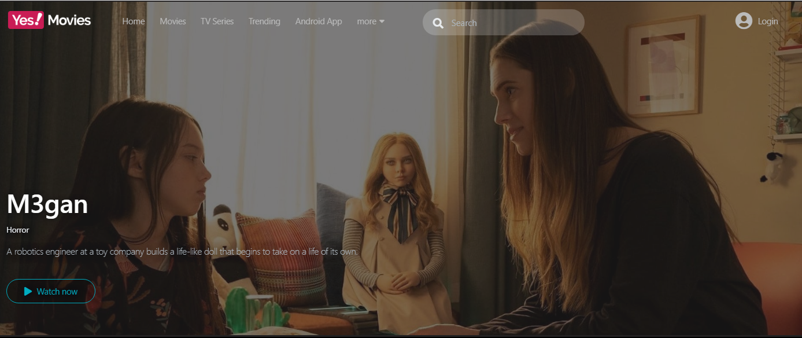
Task: Click the search magnifier icon
Action: (438, 23)
